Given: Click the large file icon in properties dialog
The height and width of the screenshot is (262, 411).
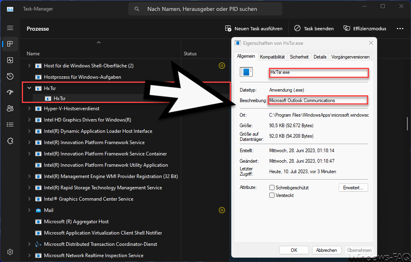Looking at the screenshot, I should (x=246, y=72).
